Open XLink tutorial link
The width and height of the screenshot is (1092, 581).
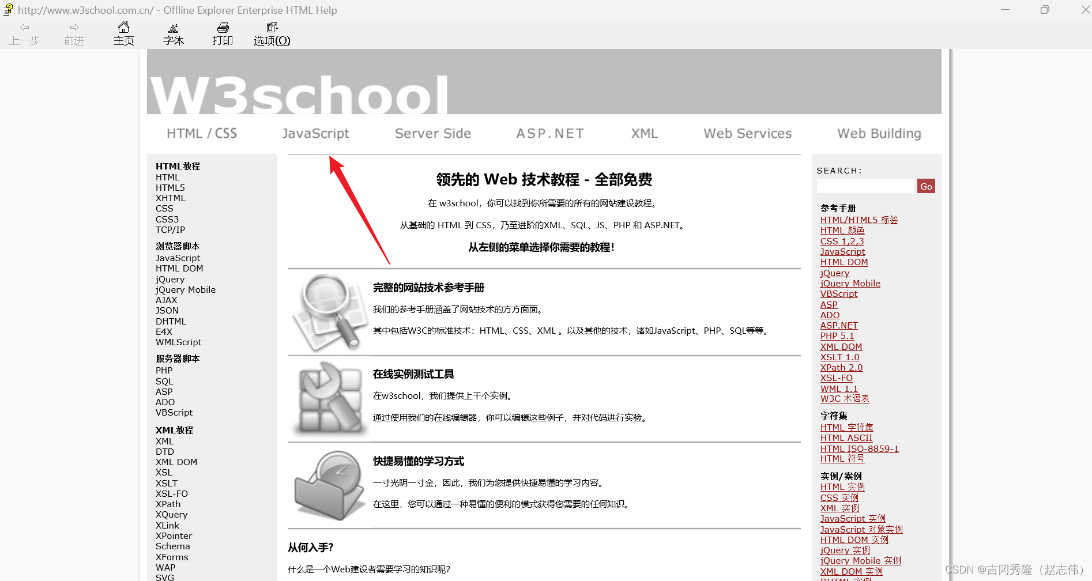click(167, 526)
